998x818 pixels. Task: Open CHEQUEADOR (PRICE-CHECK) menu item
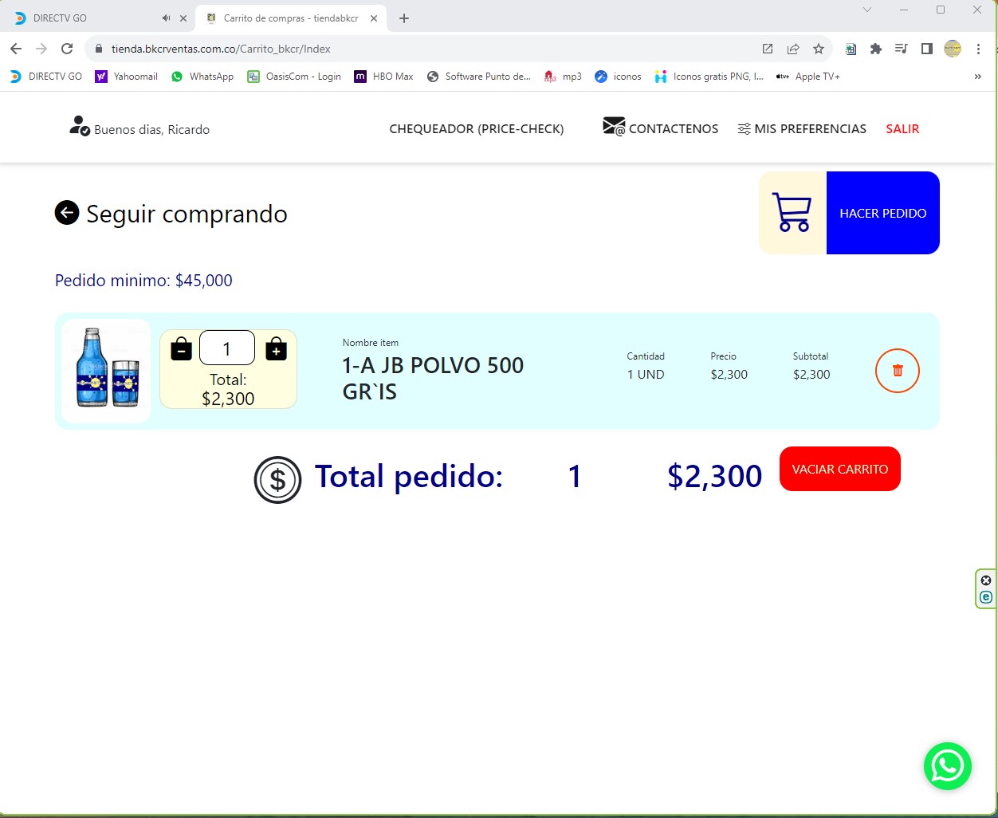[477, 128]
